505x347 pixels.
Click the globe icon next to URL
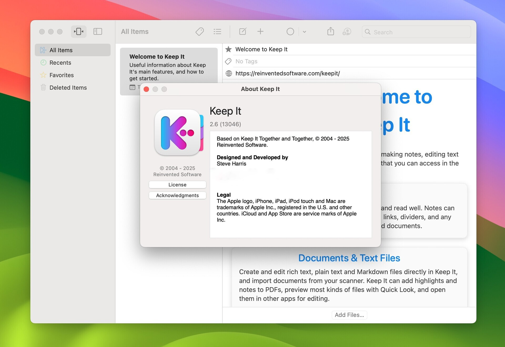[229, 73]
